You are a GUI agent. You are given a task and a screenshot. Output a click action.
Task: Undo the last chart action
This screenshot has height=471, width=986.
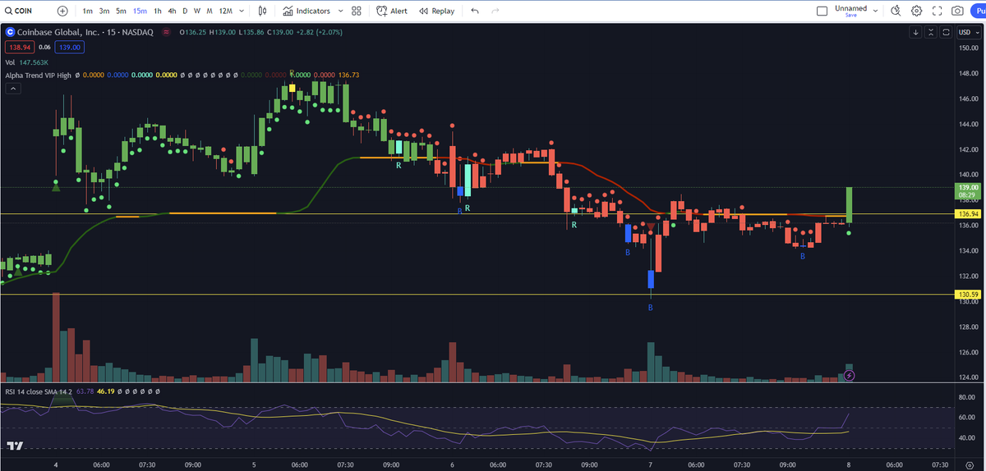pyautogui.click(x=475, y=11)
